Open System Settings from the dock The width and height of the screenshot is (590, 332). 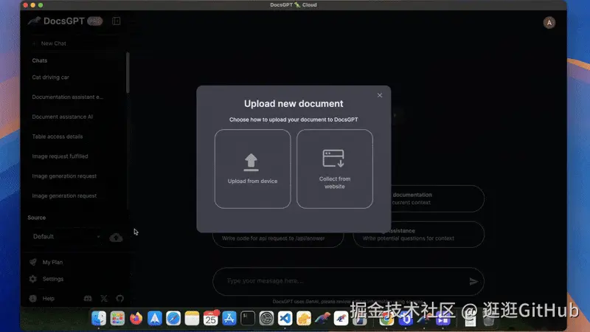(x=266, y=319)
